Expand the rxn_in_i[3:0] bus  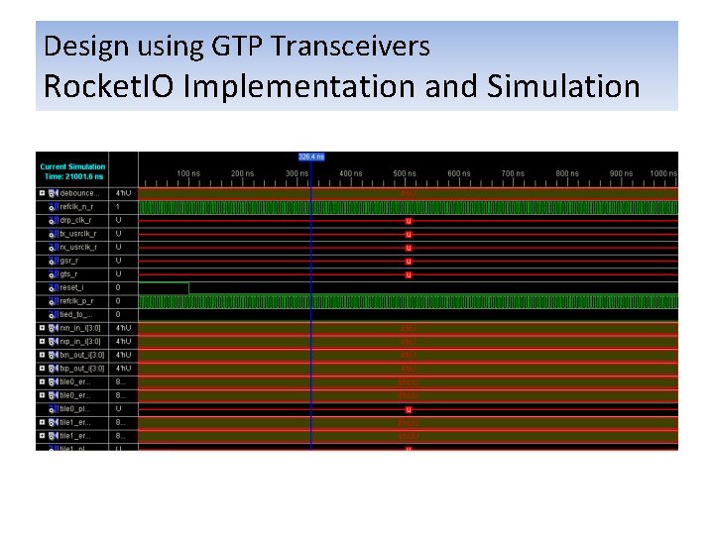tap(42, 328)
